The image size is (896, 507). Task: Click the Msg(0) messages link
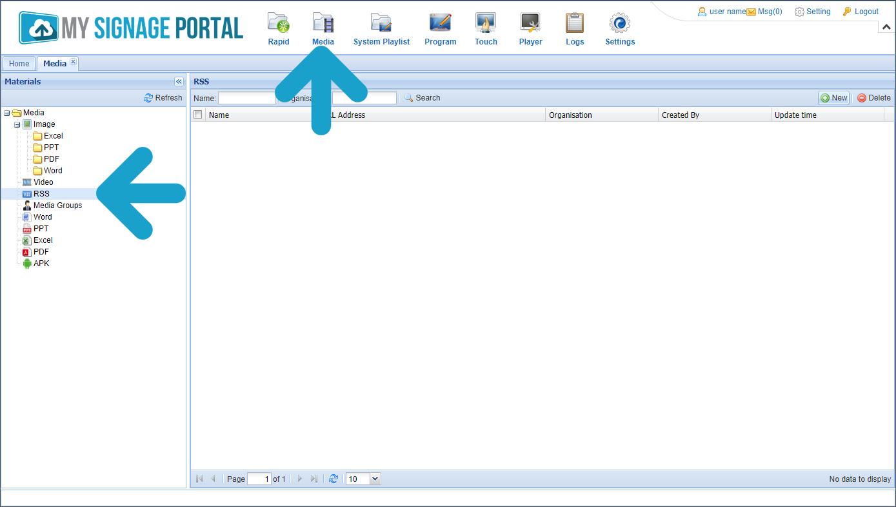point(770,12)
